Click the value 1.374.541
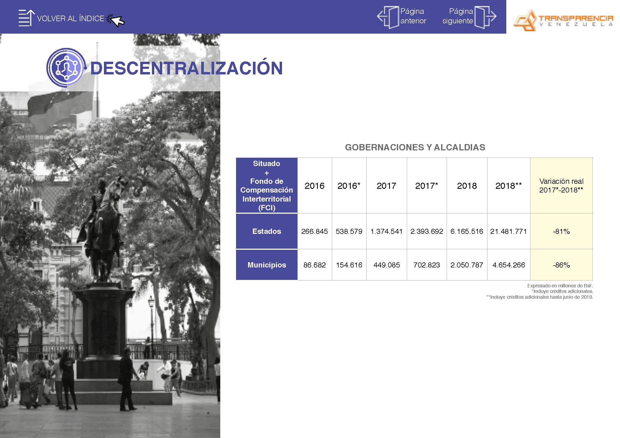The image size is (620, 438). [386, 231]
